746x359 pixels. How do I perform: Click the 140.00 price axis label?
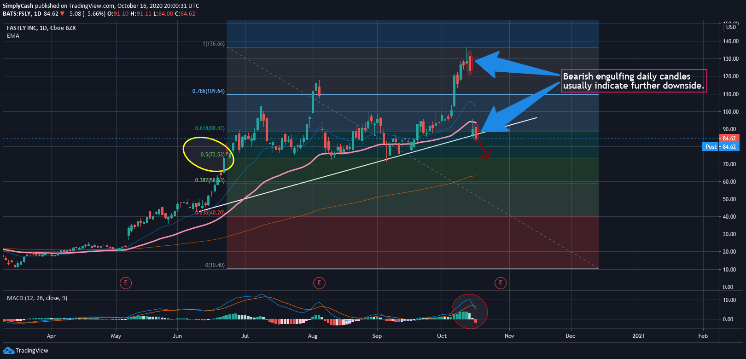coord(731,41)
